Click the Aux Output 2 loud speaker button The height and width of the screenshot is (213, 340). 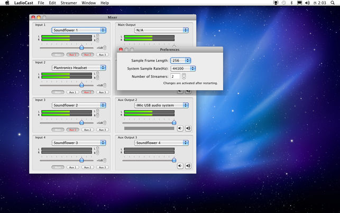[188, 128]
